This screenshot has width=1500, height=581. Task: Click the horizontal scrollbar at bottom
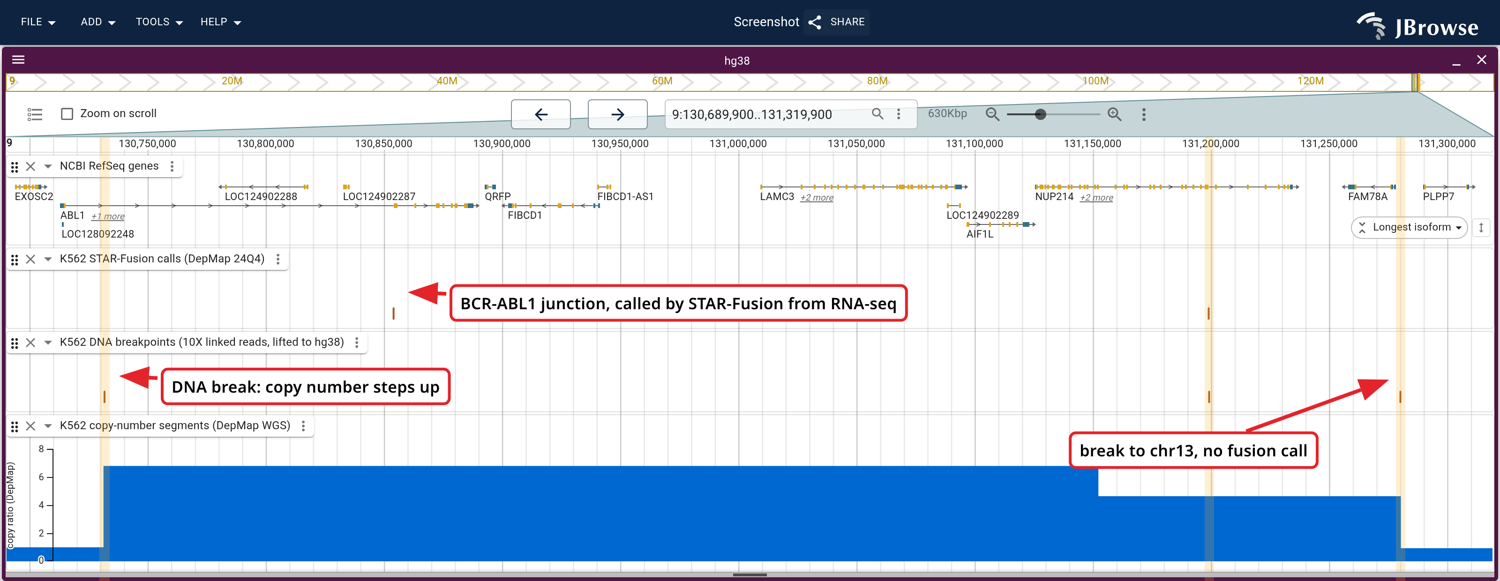pyautogui.click(x=750, y=574)
